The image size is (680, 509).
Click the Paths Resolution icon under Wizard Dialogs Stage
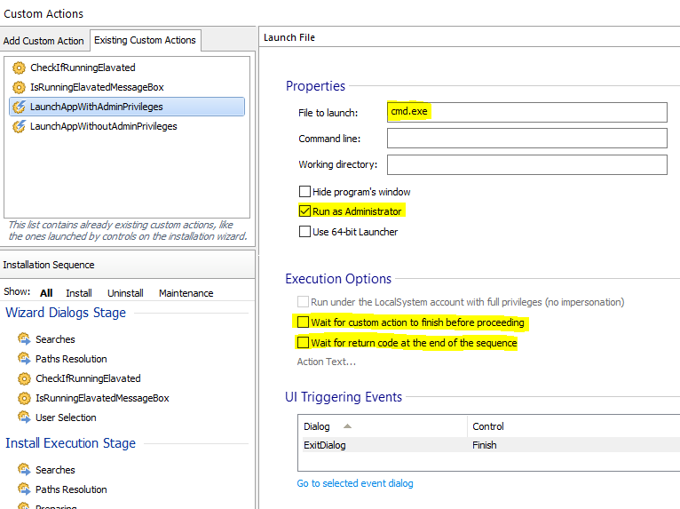pos(24,359)
